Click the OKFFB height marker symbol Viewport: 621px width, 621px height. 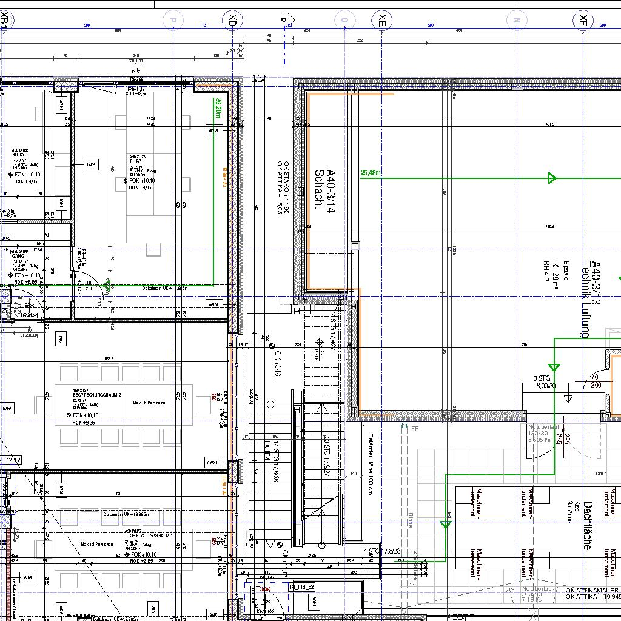(x=319, y=342)
